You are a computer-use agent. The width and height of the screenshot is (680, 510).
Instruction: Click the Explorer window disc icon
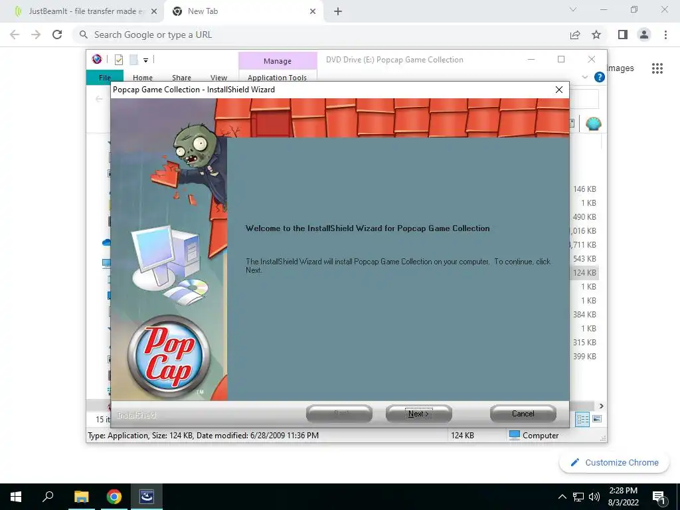tap(97, 59)
